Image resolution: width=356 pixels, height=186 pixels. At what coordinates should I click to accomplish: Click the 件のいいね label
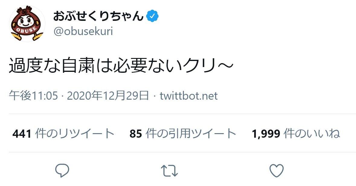(x=312, y=133)
